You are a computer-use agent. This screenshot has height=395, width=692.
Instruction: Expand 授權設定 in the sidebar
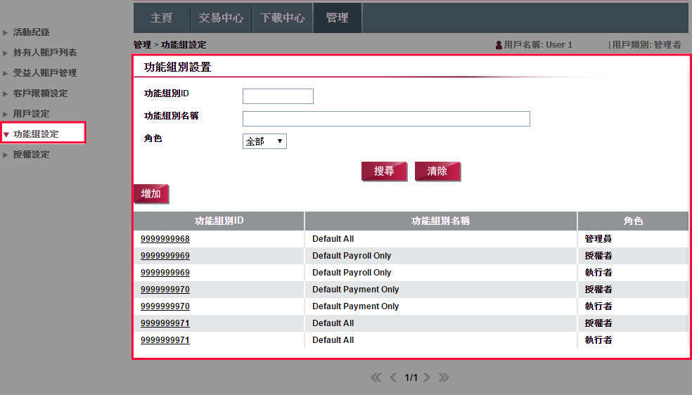pos(31,155)
